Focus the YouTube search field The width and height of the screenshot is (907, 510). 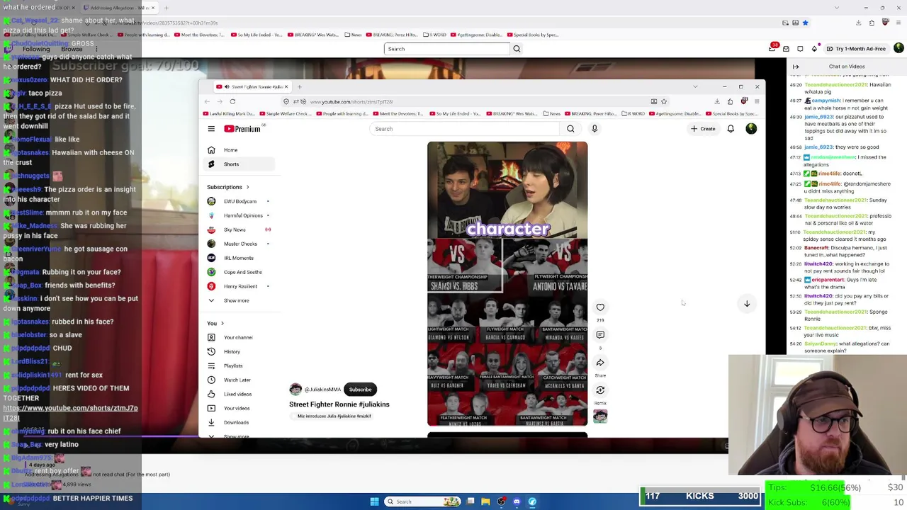[465, 129]
